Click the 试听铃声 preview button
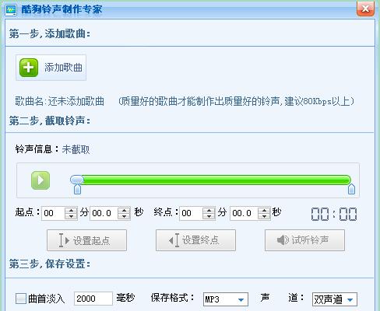Viewport: 380px width, 311px height. tap(304, 240)
